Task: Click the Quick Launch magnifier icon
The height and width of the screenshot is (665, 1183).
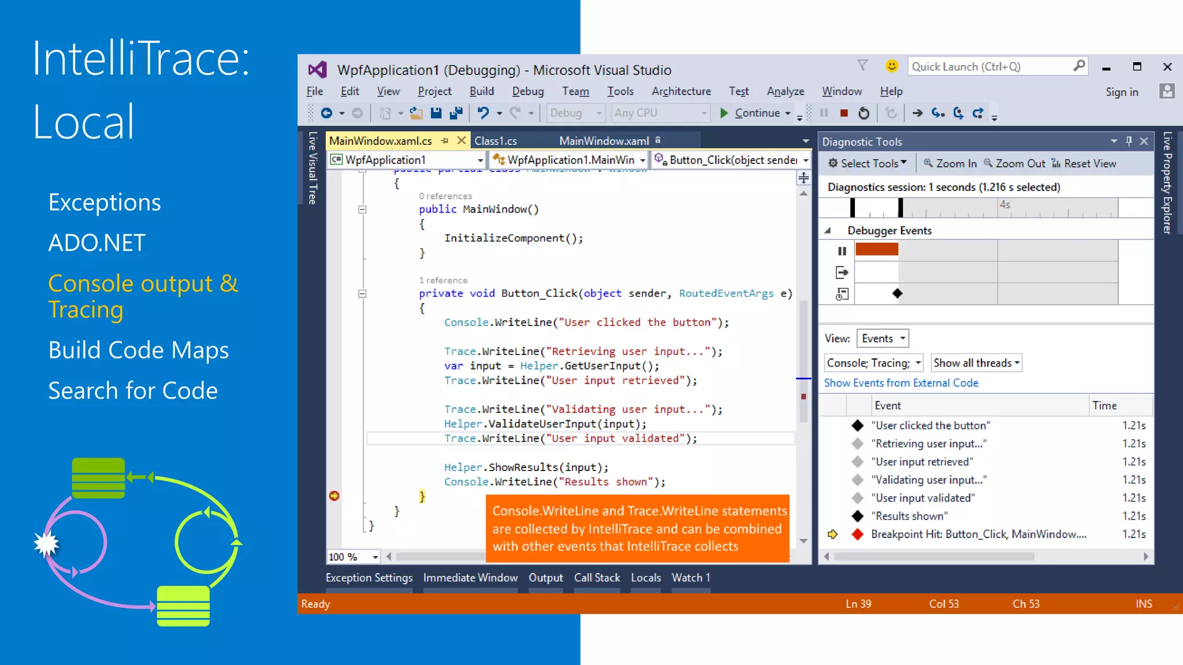Action: 1078,66
